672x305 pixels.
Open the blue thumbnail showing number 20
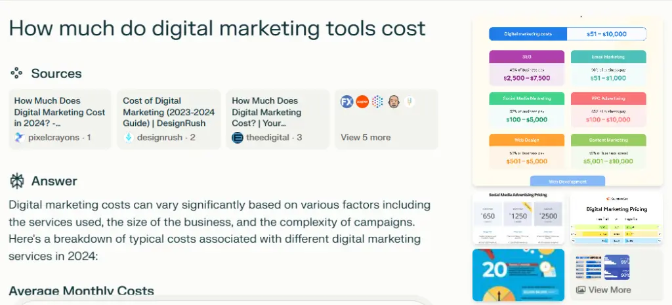pos(518,274)
